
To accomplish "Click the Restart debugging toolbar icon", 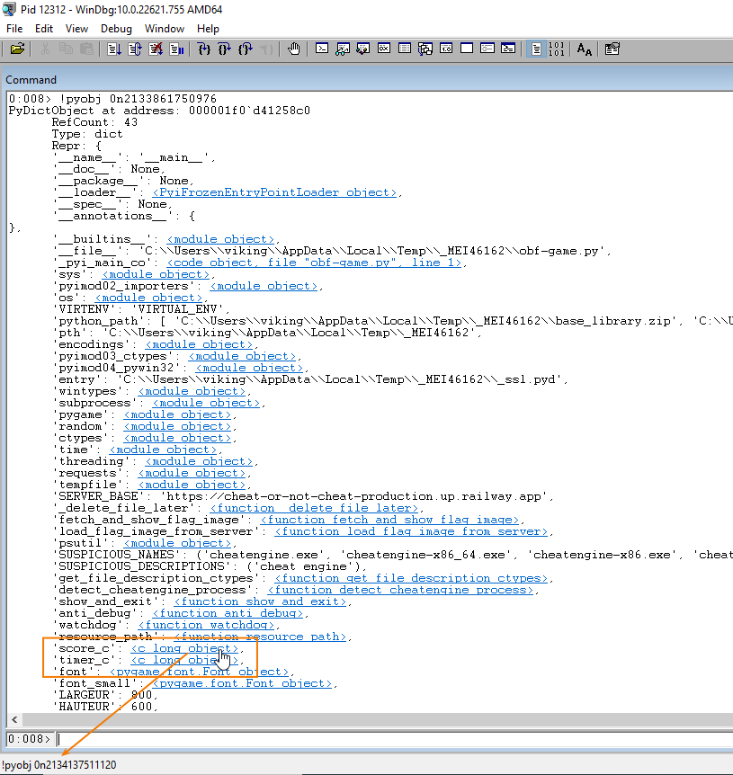I will pyautogui.click(x=135, y=49).
